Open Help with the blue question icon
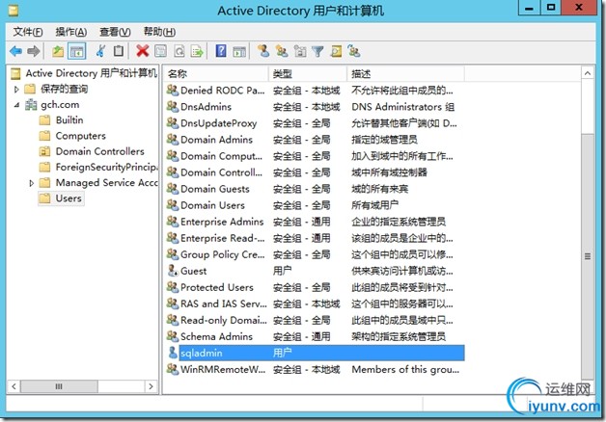606x422 pixels. click(x=221, y=51)
